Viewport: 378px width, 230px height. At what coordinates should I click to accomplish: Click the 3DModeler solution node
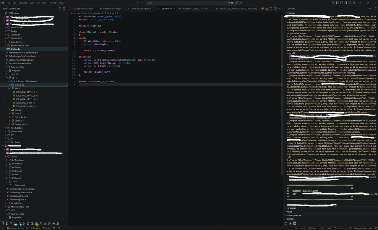point(14,13)
